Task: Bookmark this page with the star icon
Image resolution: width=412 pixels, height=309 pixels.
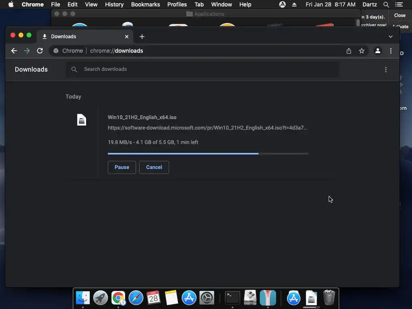Action: coord(362,51)
